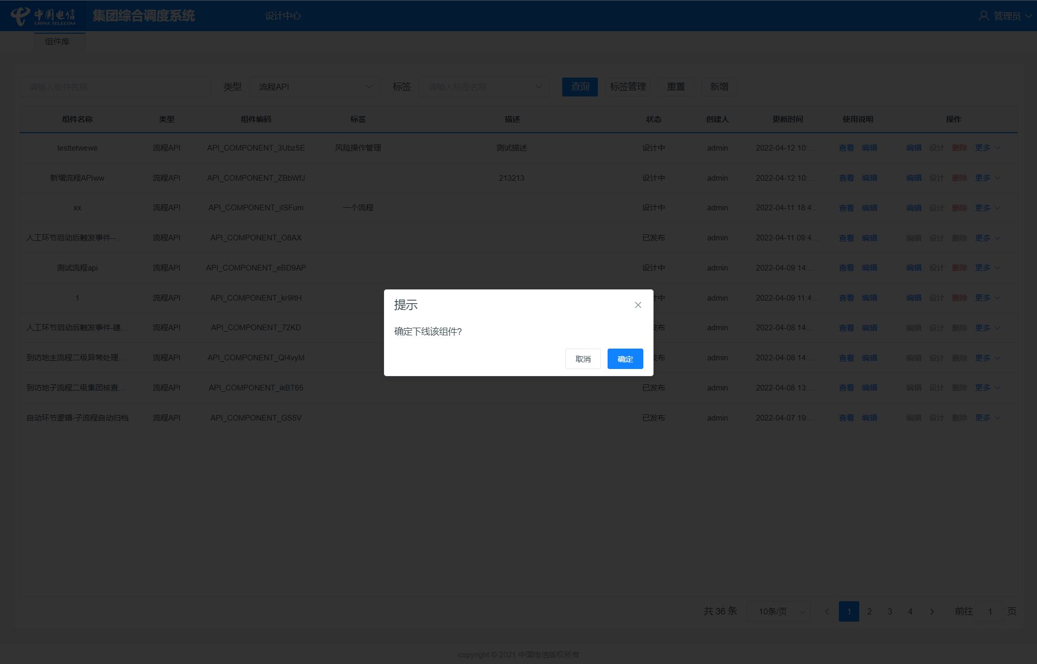The height and width of the screenshot is (664, 1037).
Task: Expand 更多 chevron for xx row
Action: tap(997, 208)
